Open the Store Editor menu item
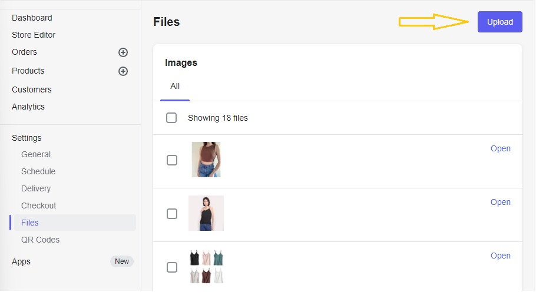This screenshot has width=536, height=295. (34, 35)
